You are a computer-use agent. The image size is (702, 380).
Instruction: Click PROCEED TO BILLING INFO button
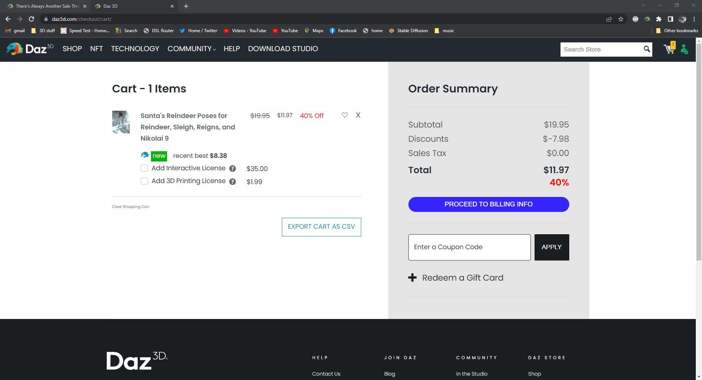click(x=488, y=204)
